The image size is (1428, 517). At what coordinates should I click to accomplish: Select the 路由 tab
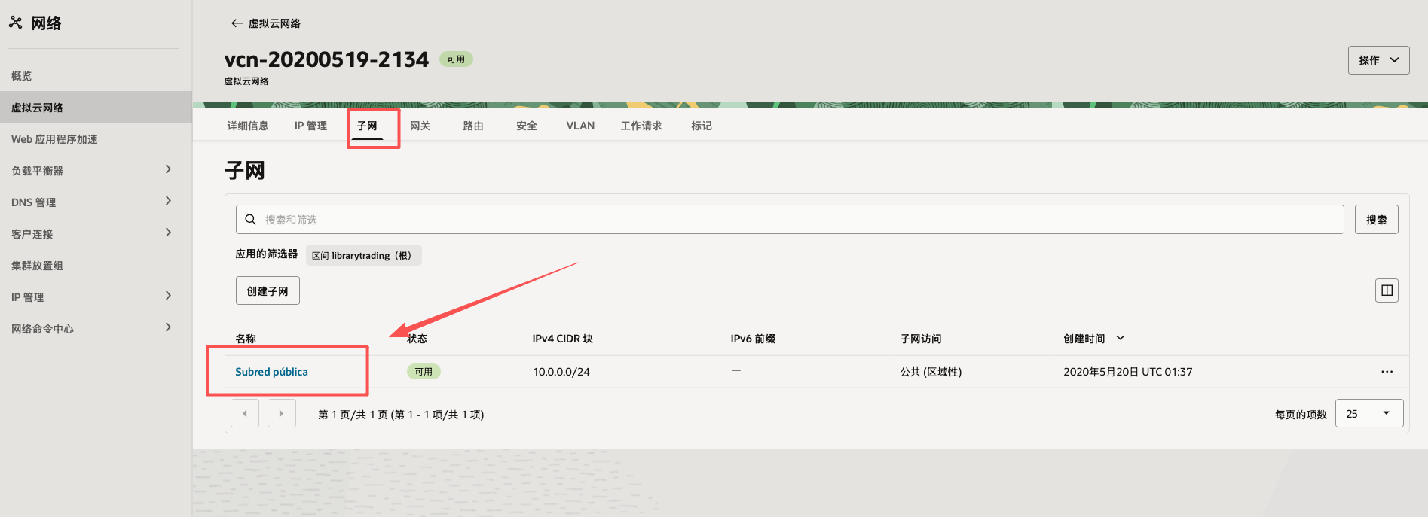click(x=473, y=126)
